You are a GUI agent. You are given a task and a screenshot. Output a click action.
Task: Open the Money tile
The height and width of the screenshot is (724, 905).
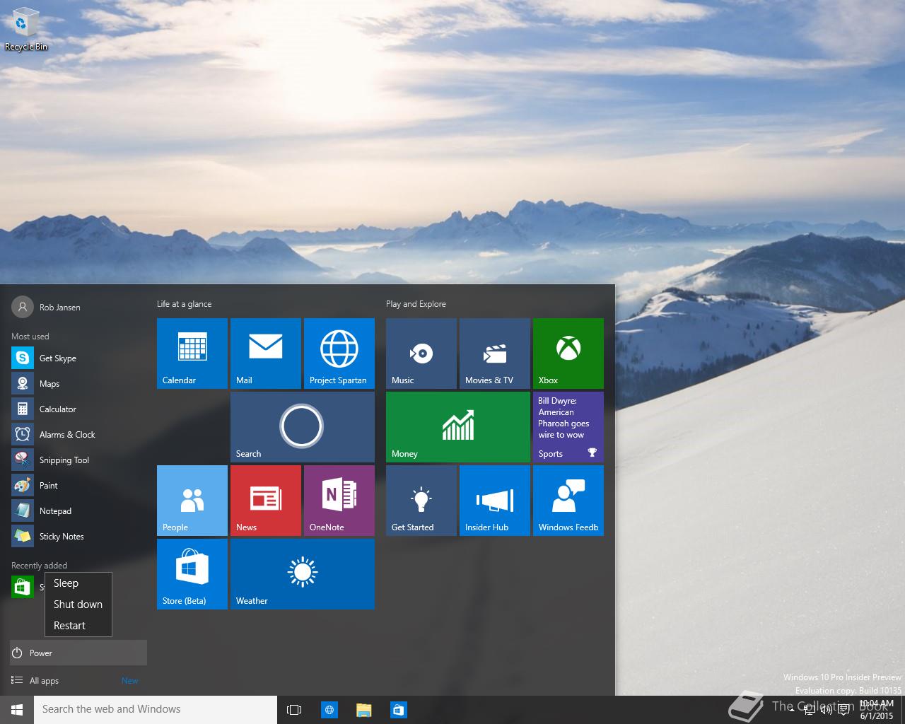pyautogui.click(x=458, y=427)
